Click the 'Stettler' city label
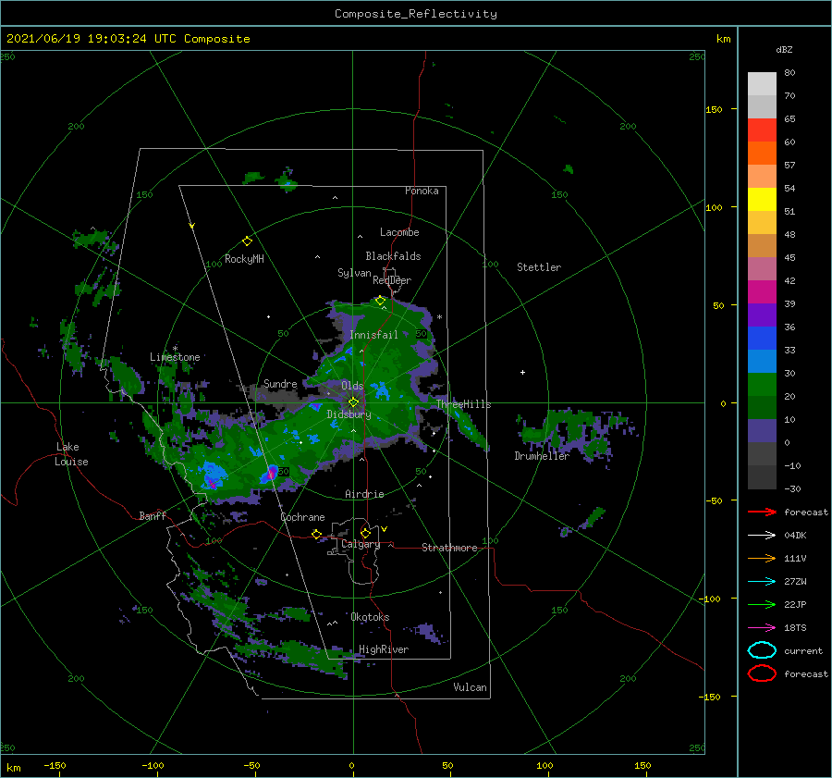The image size is (832, 778). (539, 267)
